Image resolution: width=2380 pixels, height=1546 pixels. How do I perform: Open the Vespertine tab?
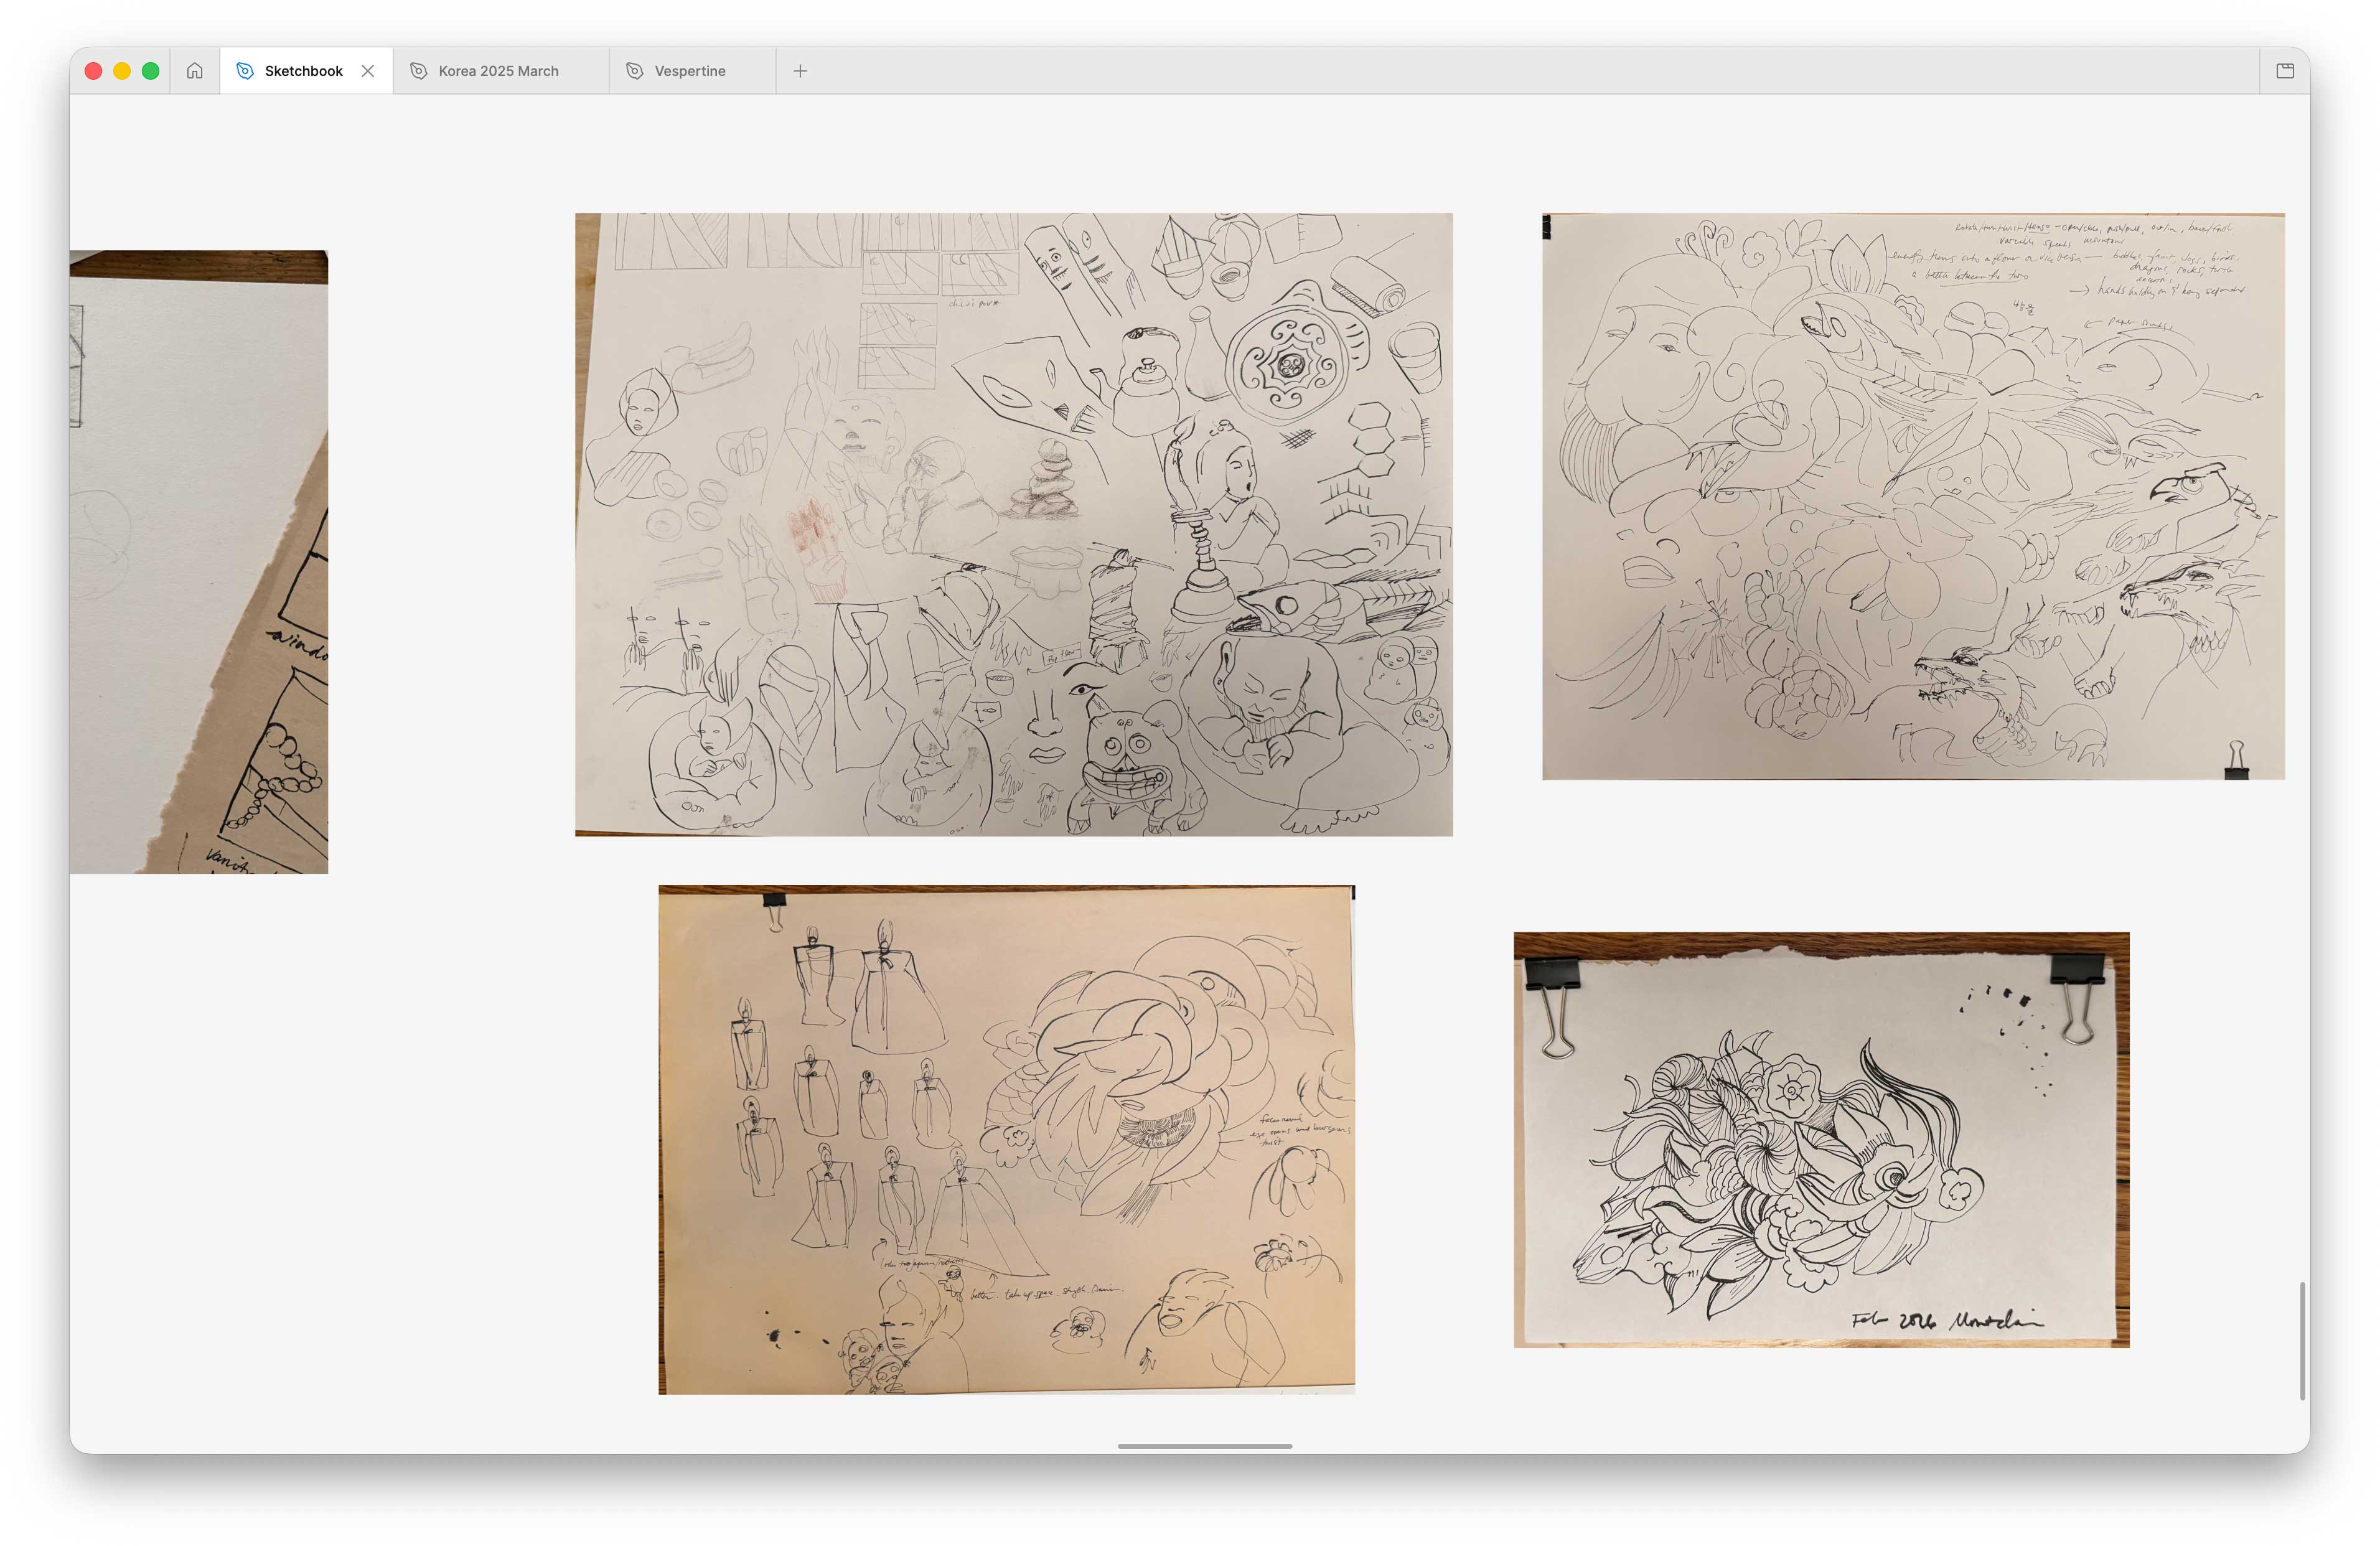click(689, 71)
